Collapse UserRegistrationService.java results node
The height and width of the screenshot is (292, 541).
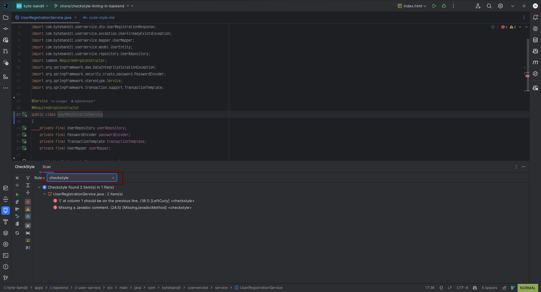(45, 194)
